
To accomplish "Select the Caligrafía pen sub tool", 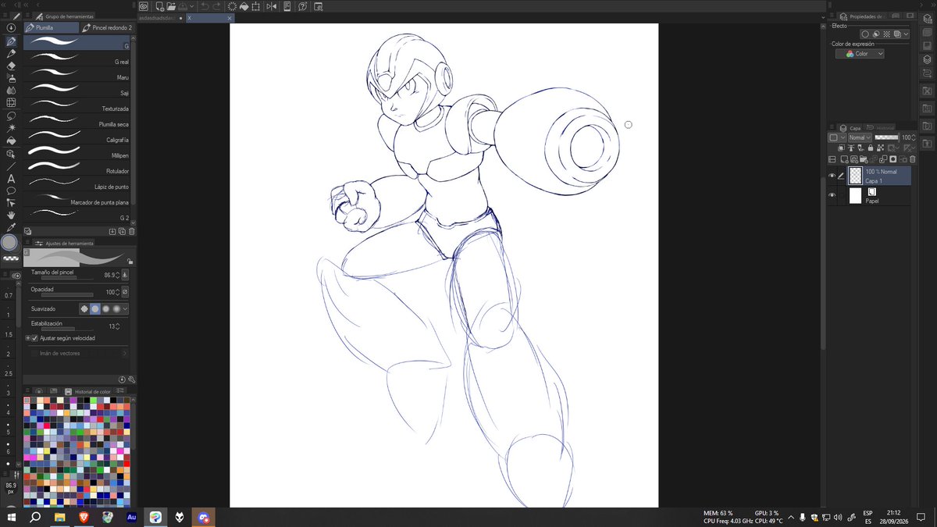I will click(x=78, y=137).
